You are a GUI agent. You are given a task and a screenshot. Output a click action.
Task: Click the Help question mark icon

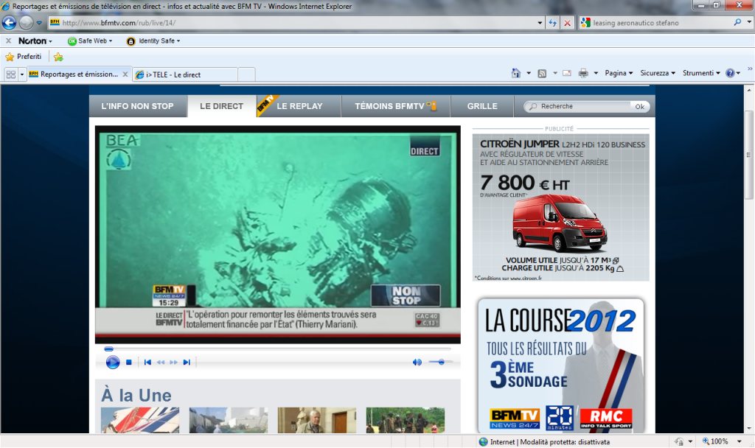coord(730,73)
